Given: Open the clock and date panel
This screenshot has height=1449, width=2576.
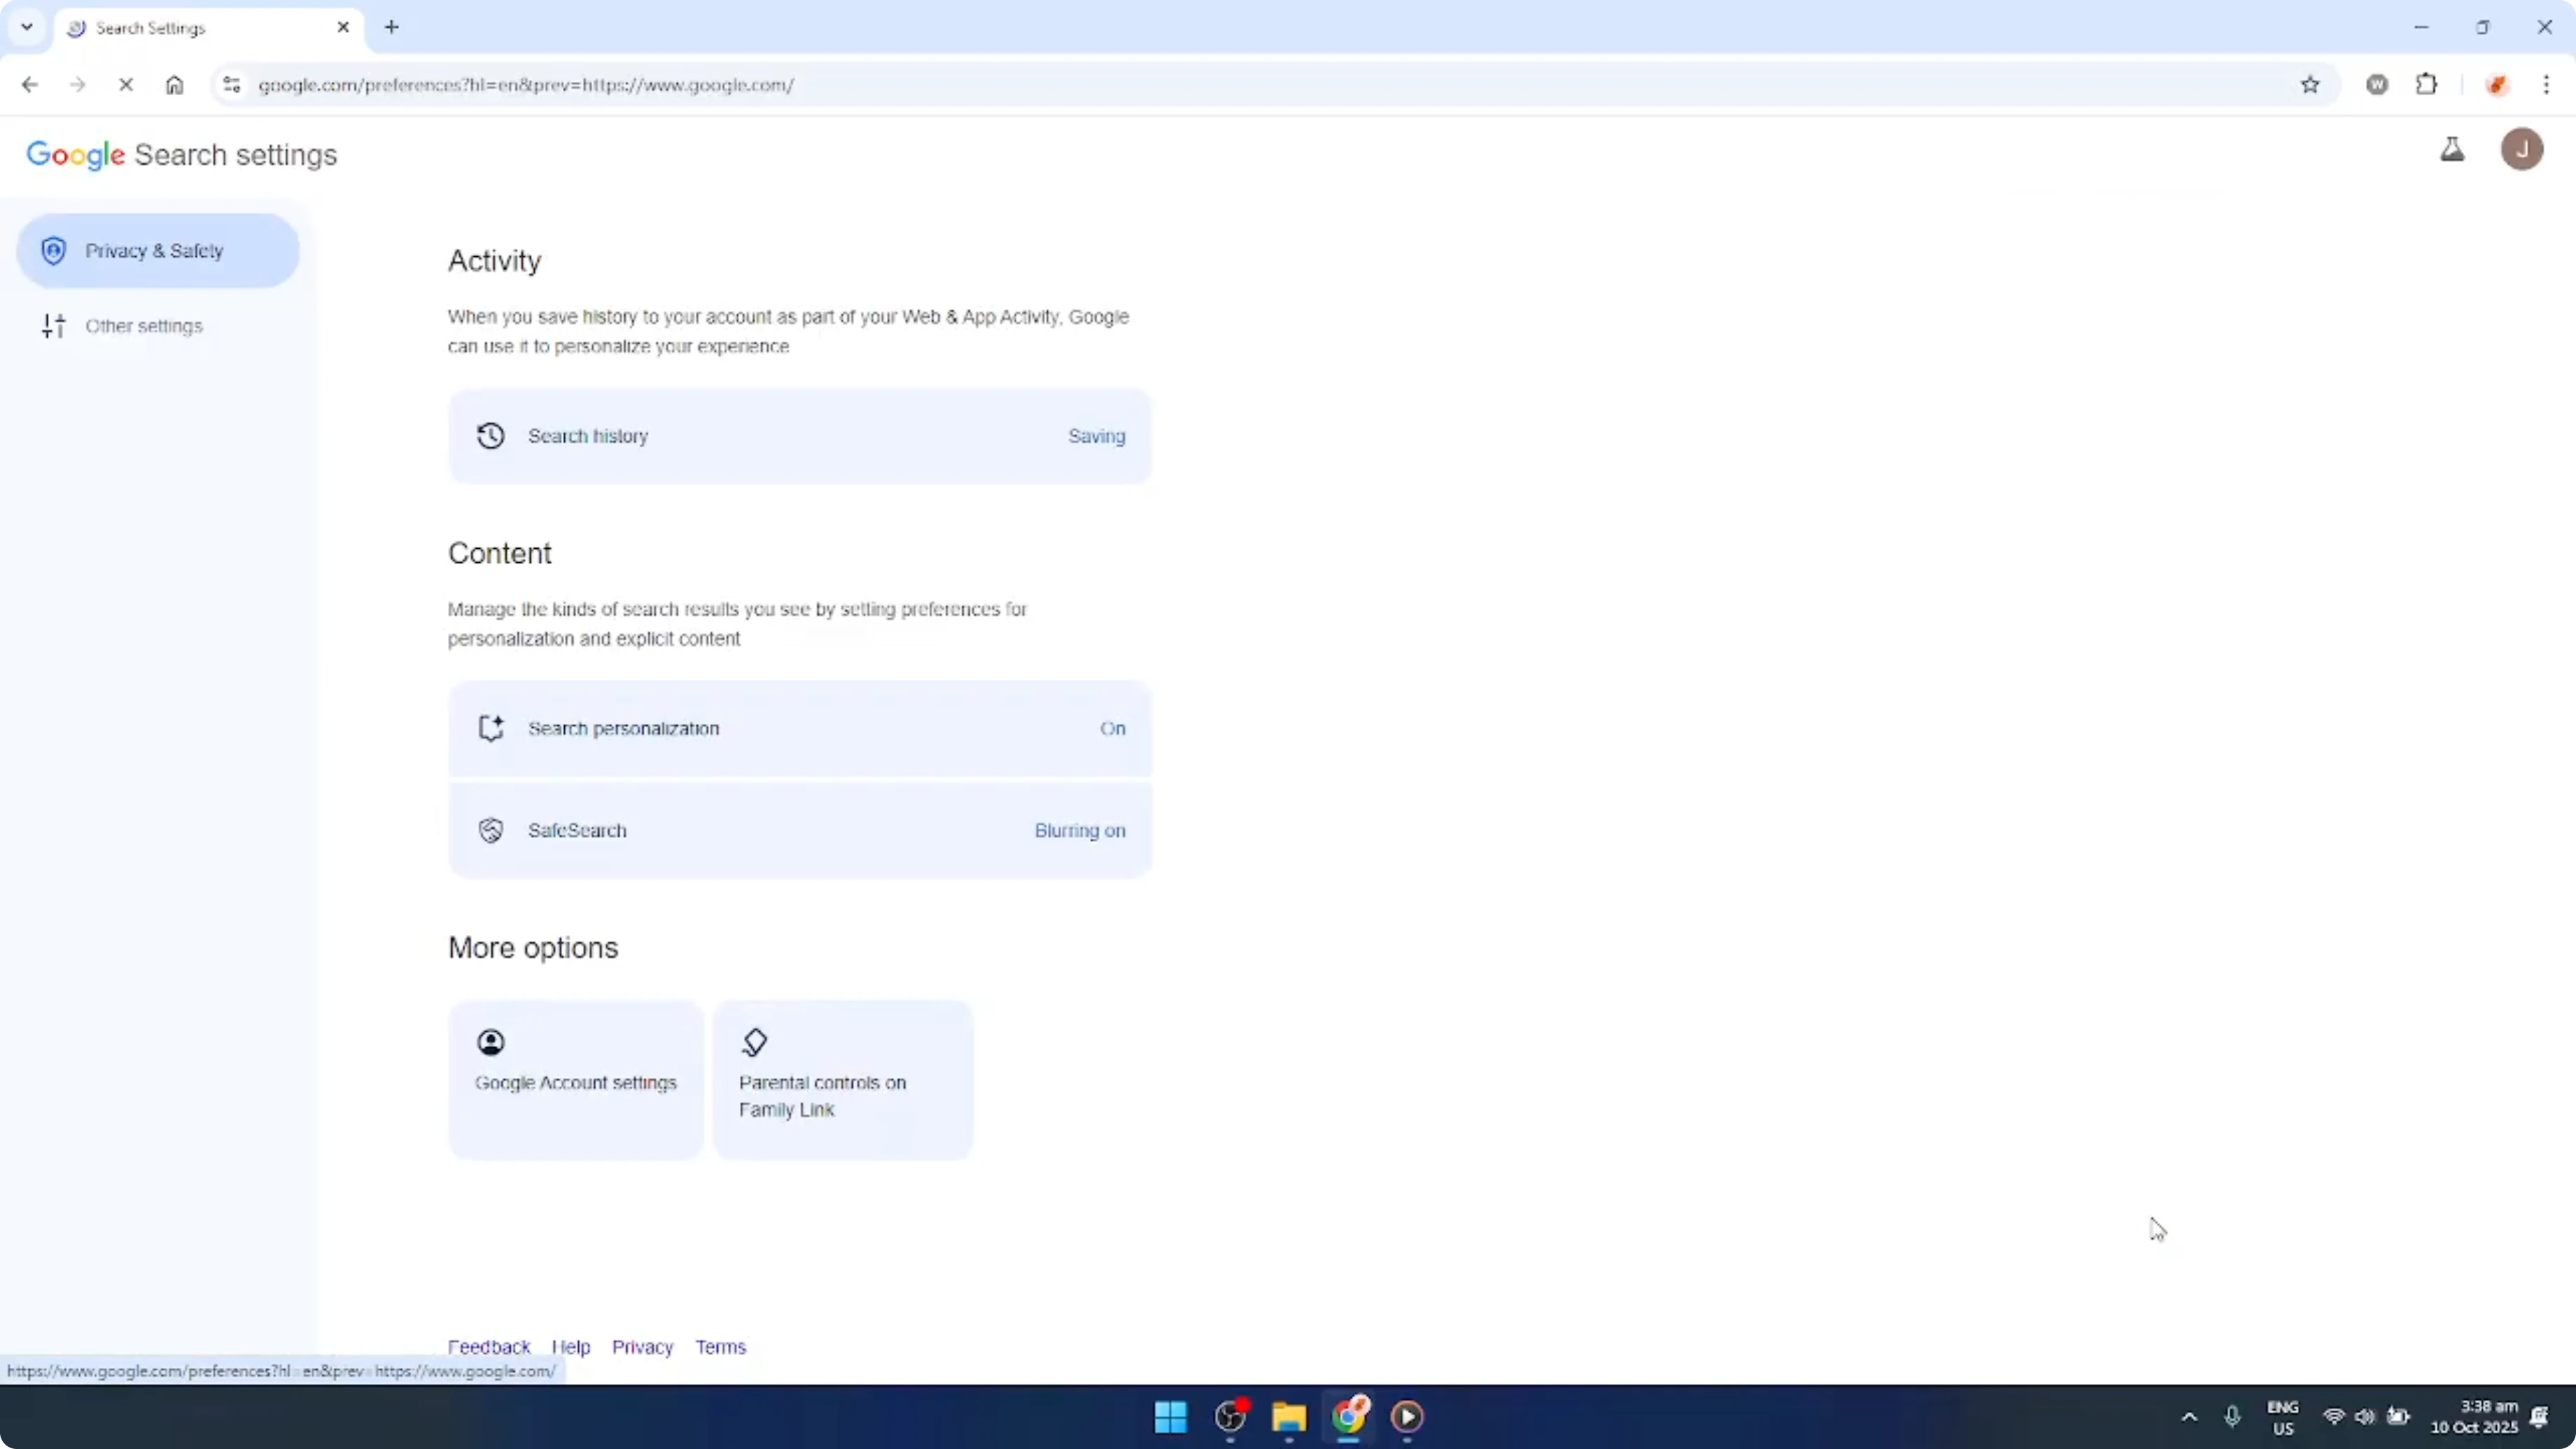Looking at the screenshot, I should [x=2474, y=1417].
